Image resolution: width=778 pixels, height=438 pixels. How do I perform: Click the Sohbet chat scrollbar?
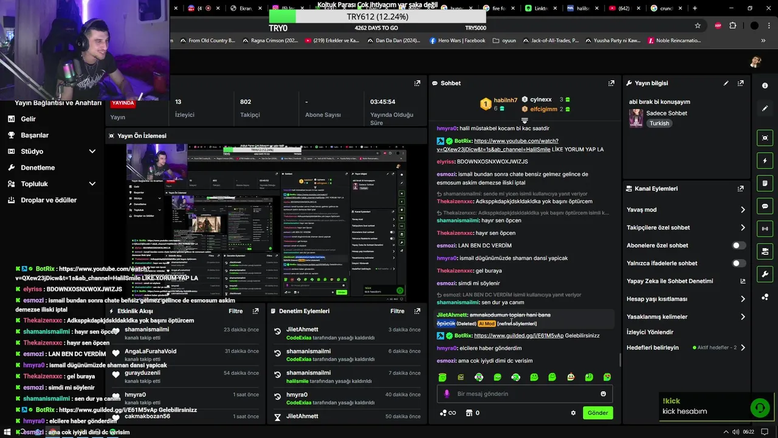coord(620,359)
